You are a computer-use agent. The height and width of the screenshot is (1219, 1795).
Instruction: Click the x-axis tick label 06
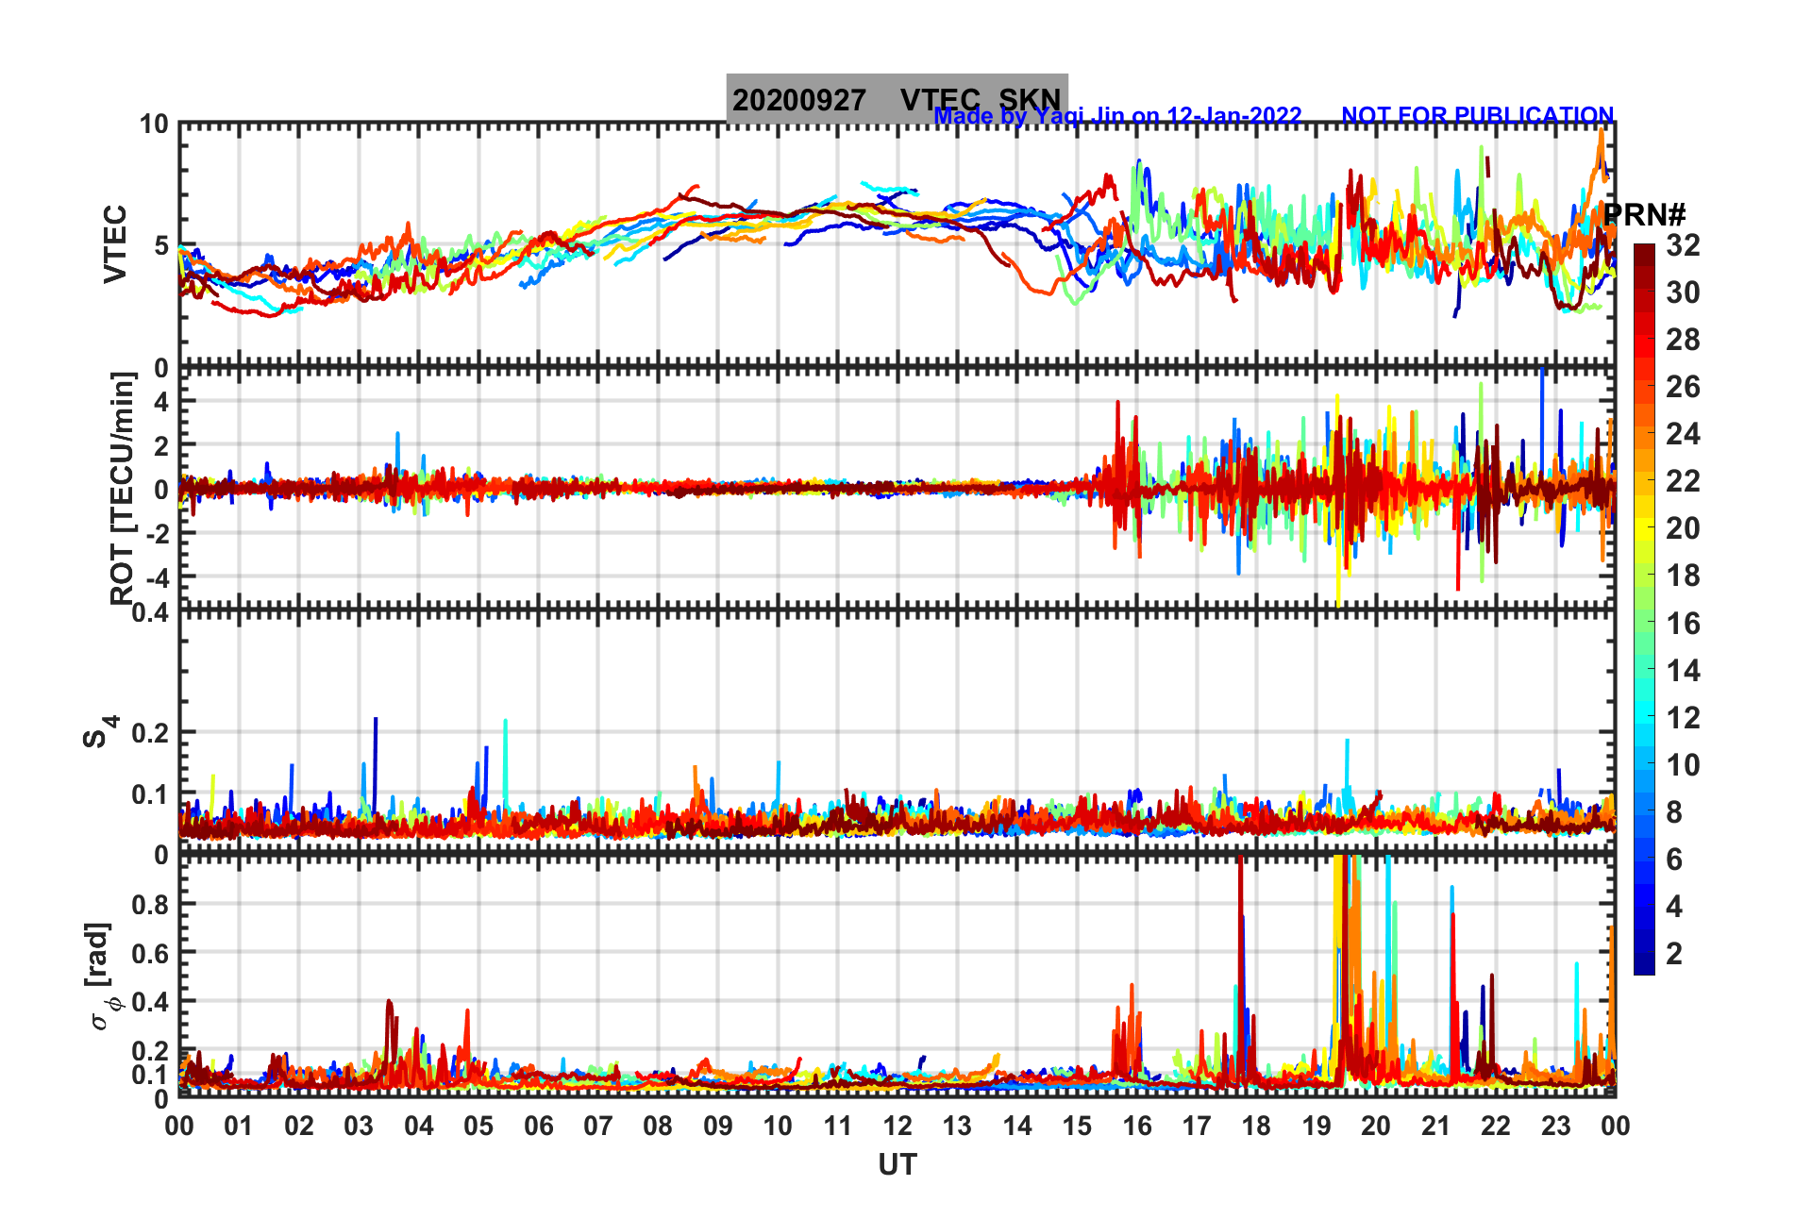pos(539,1126)
